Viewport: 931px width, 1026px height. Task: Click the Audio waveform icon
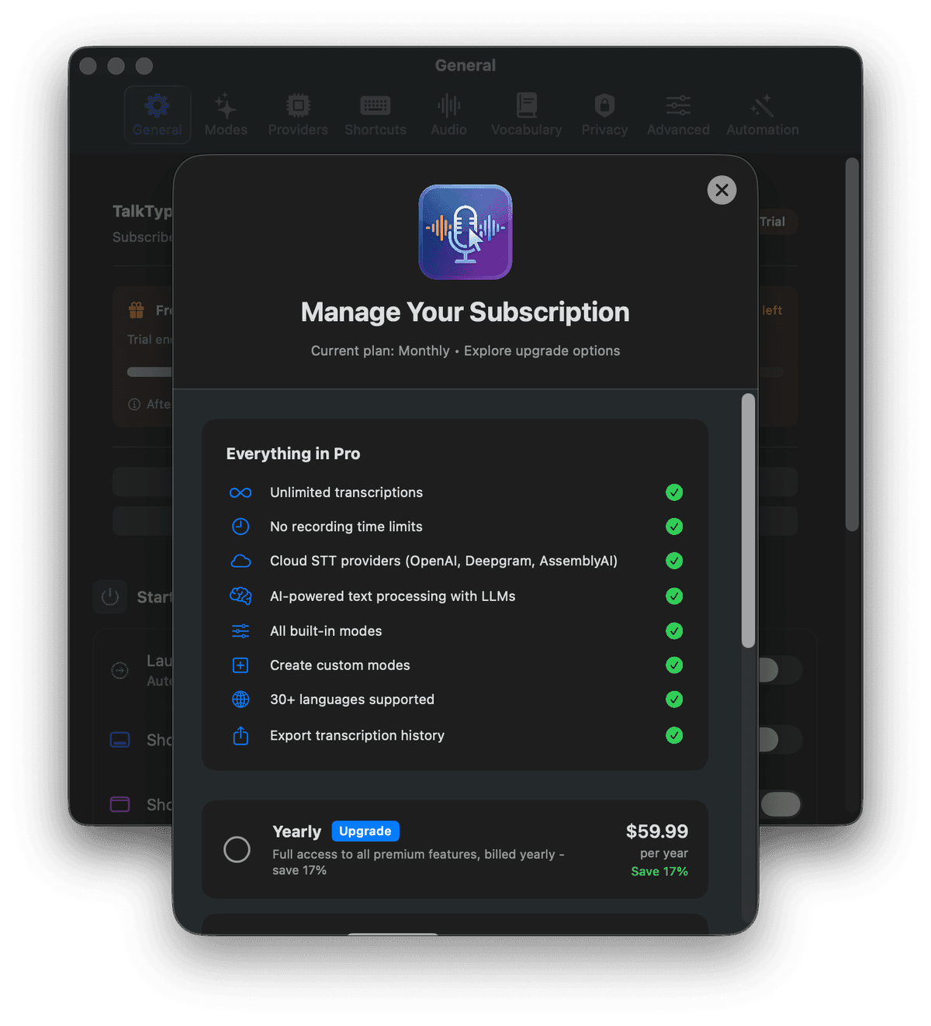[448, 105]
